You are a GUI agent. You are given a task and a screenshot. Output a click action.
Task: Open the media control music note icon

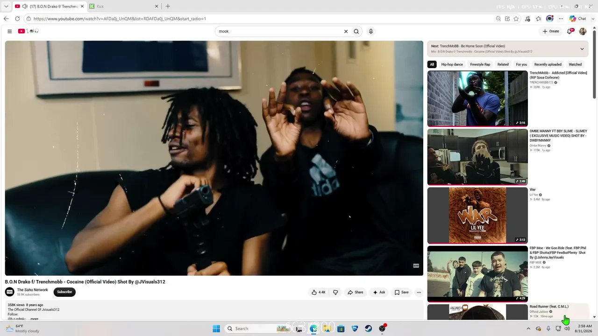pyautogui.click(x=528, y=19)
